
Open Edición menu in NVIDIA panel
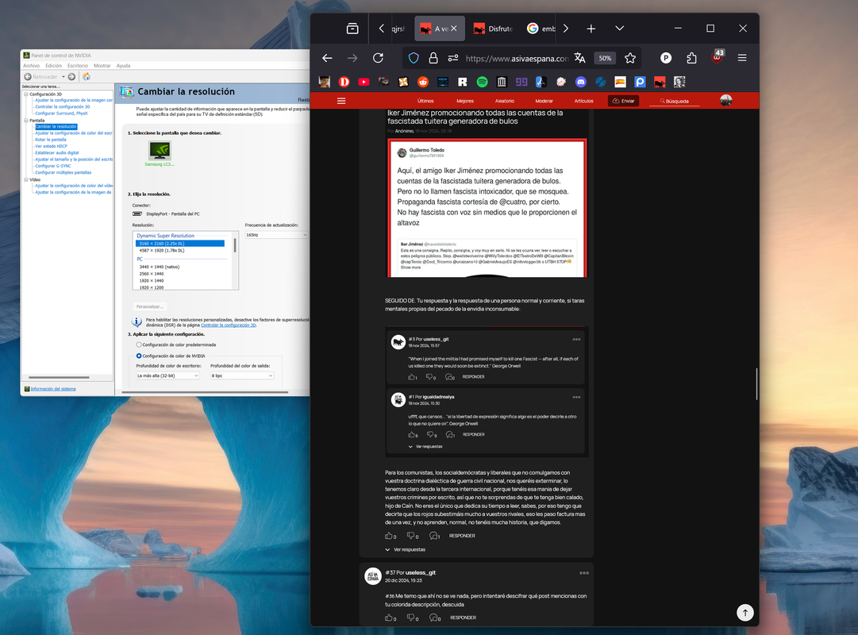[x=54, y=66]
